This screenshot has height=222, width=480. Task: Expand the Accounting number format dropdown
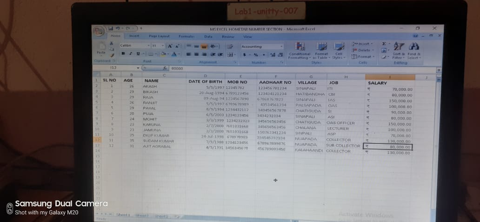point(281,47)
